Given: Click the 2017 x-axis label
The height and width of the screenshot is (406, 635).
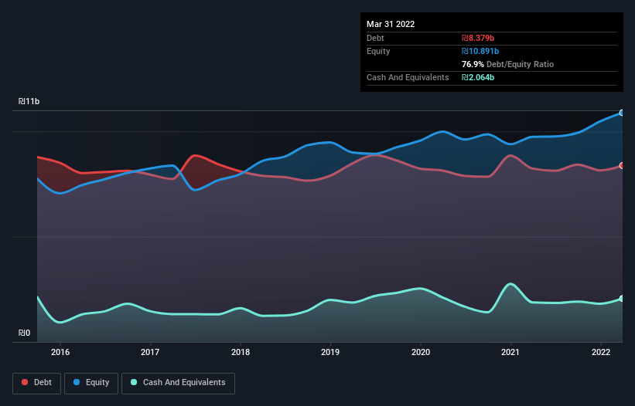Looking at the screenshot, I should 150,352.
